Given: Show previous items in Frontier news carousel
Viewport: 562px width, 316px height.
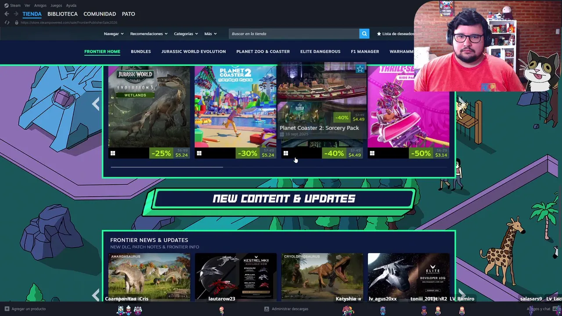Looking at the screenshot, I should pos(96,295).
